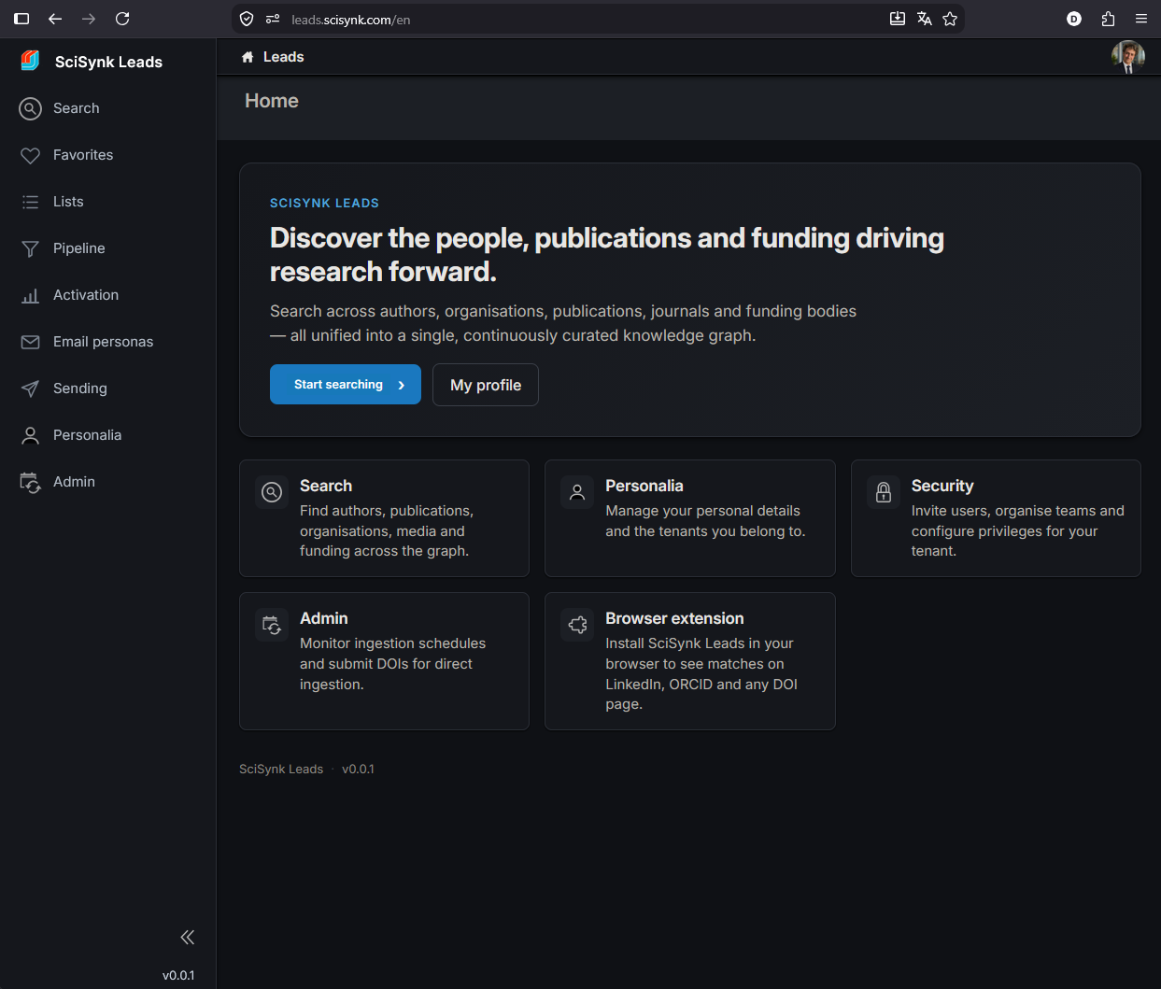Open the browser translate page icon
The width and height of the screenshot is (1161, 989).
pyautogui.click(x=925, y=19)
